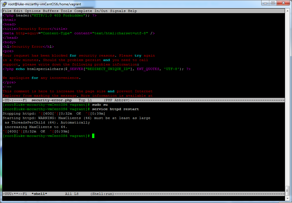Screen dimensions: 292x203
Task: Click the shell prompt cursor block
Action: (x=93, y=136)
